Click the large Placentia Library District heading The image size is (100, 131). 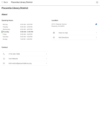tap(15, 8)
